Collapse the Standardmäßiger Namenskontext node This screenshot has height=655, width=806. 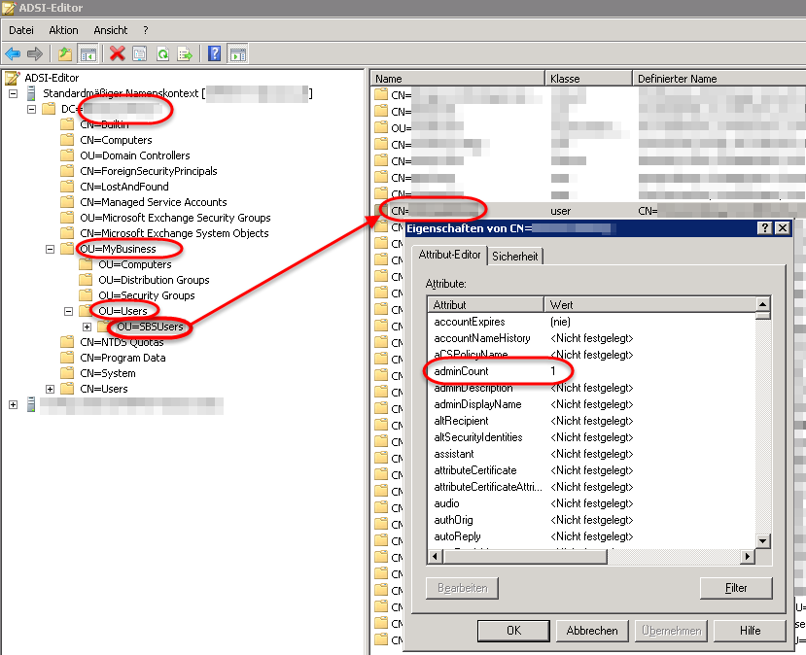point(13,93)
